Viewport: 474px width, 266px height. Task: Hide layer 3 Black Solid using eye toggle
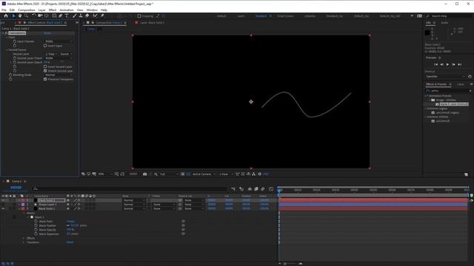click(3, 208)
